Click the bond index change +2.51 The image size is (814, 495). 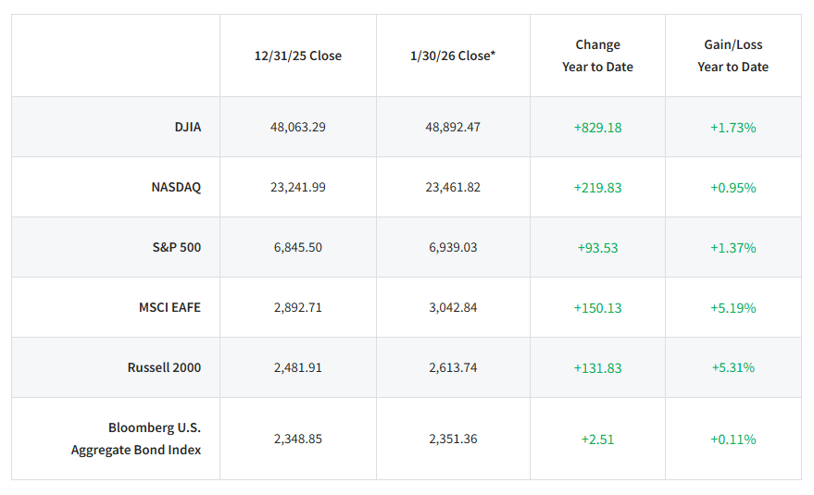click(x=597, y=439)
